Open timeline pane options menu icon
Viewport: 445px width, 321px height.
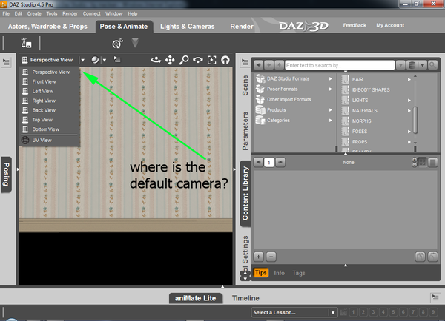click(435, 297)
